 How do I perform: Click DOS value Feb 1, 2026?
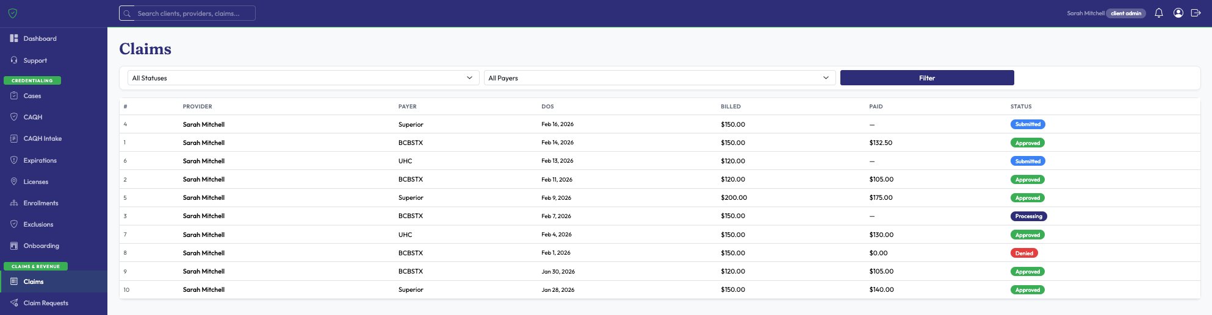556,253
